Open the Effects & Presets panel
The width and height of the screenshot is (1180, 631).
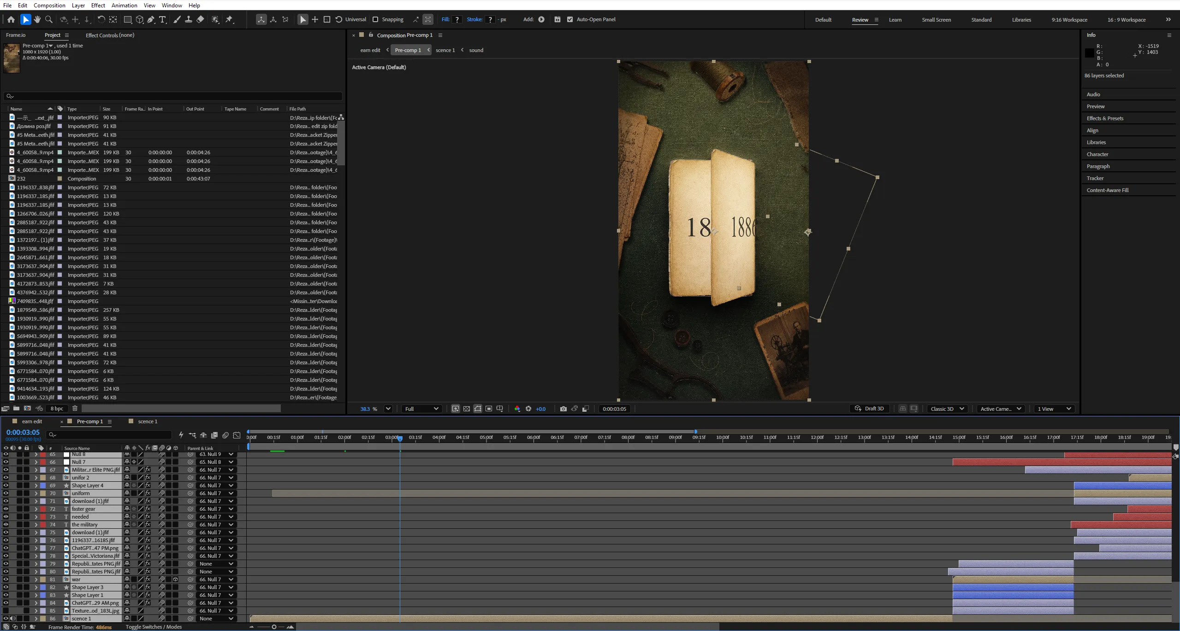1105,118
